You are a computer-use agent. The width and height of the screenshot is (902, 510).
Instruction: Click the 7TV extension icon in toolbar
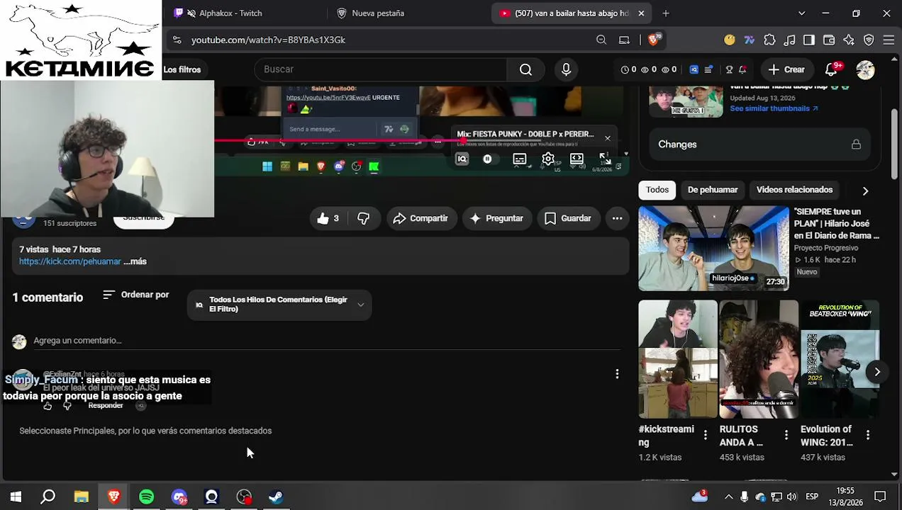(750, 40)
